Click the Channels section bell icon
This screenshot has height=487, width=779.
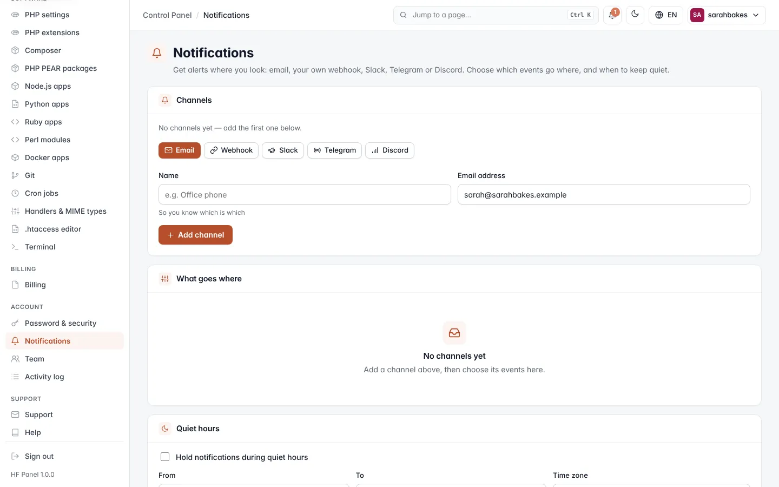click(165, 100)
